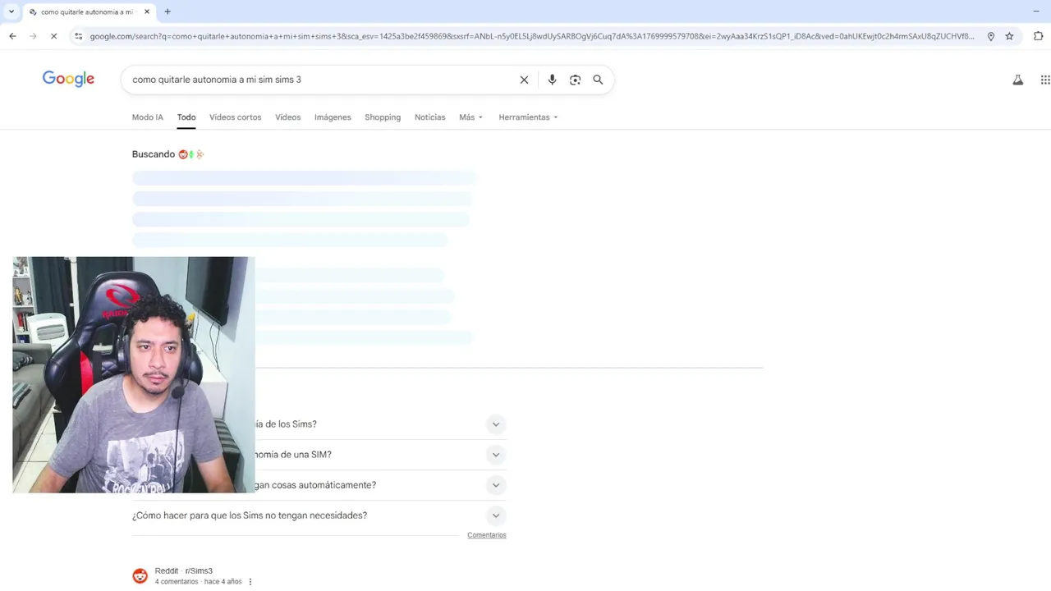Focus the Google search query box
This screenshot has height=591, width=1051.
[320, 80]
